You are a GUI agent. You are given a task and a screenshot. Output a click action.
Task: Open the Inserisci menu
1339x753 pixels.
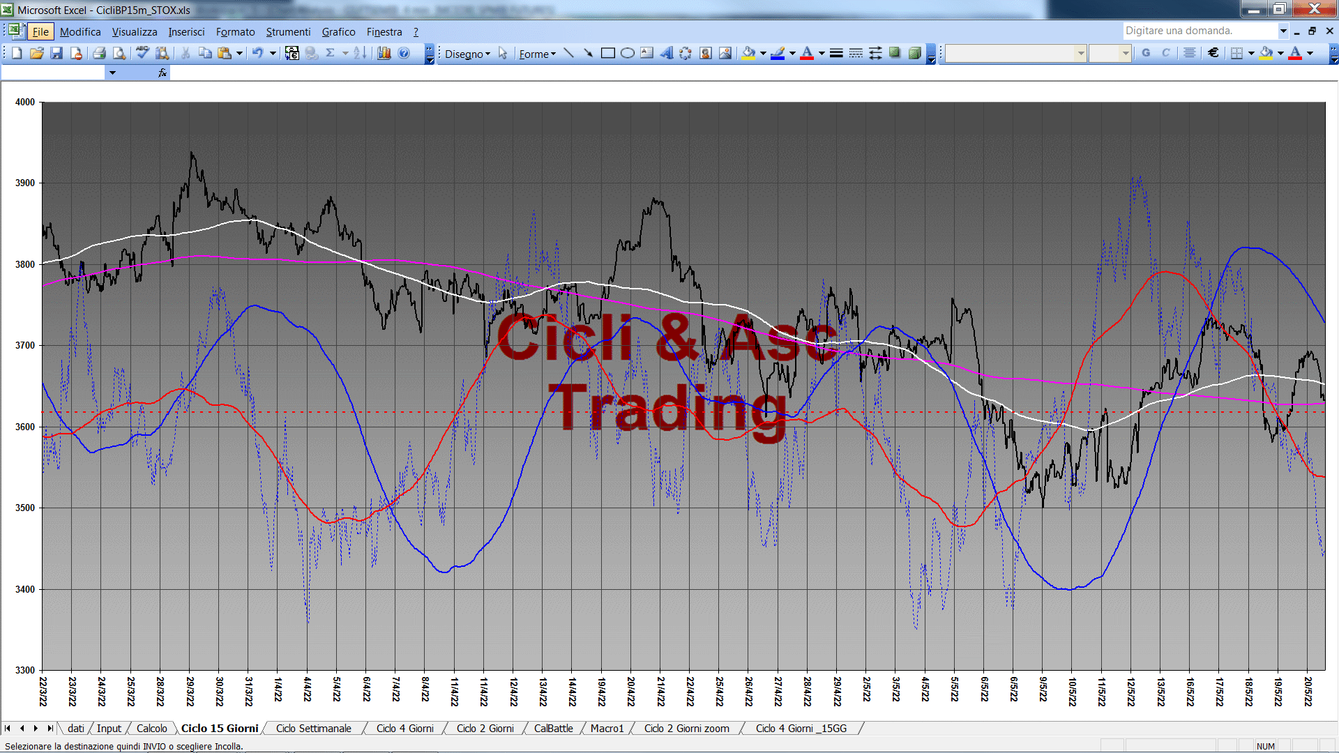(x=186, y=32)
